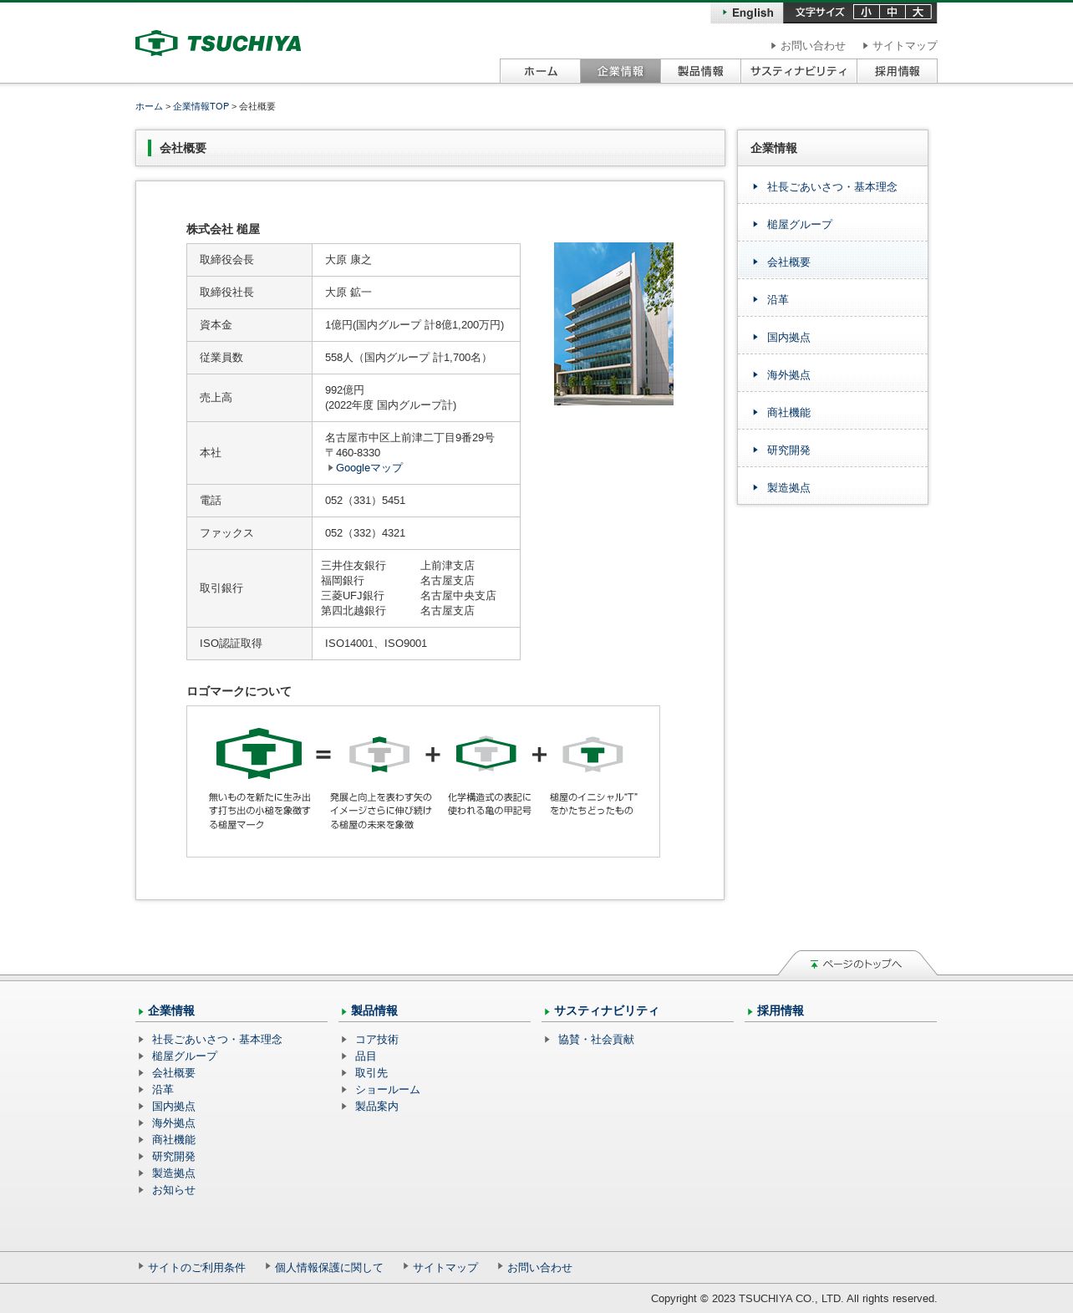Click ISO14001、ISO9001 table cell

pyautogui.click(x=416, y=644)
